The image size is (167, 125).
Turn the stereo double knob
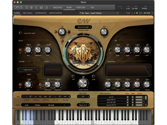click(62, 32)
